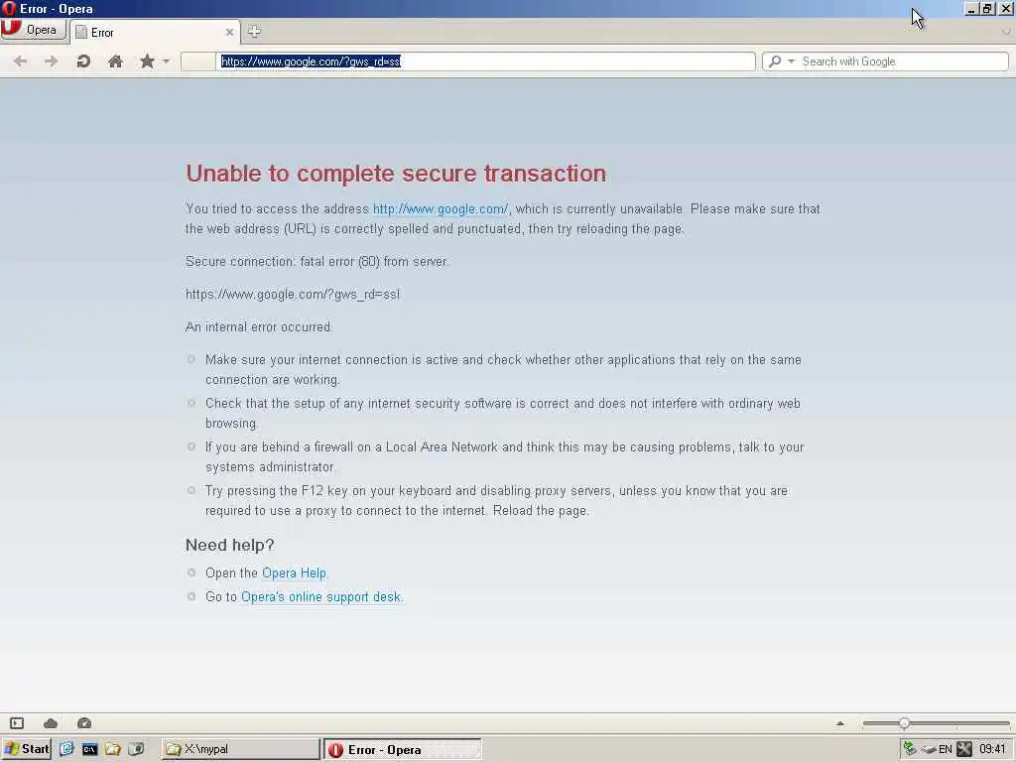Screen dimensions: 1016x762
Task: Click the https://www.google.com/?gws_rd=ssl text in page
Action: tap(293, 295)
